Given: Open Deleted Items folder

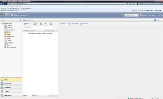Looking at the screenshot, I should 11,30.
